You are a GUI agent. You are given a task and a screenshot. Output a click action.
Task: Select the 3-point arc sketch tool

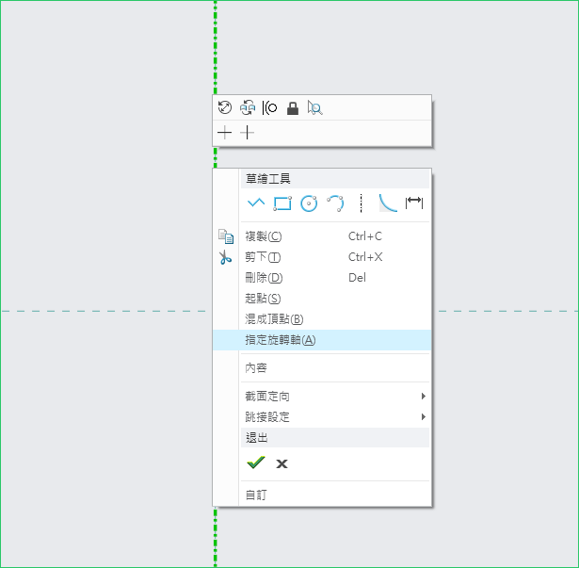click(x=335, y=203)
